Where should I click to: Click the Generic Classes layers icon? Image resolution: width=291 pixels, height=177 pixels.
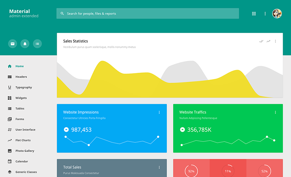pyautogui.click(x=10, y=172)
